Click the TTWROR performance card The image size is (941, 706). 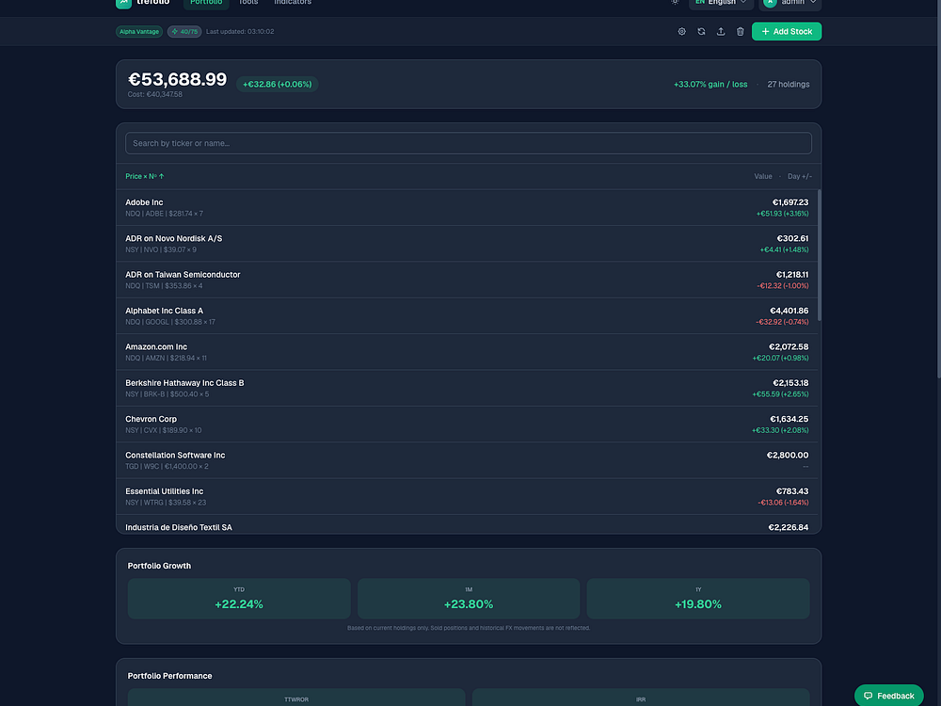[296, 698]
